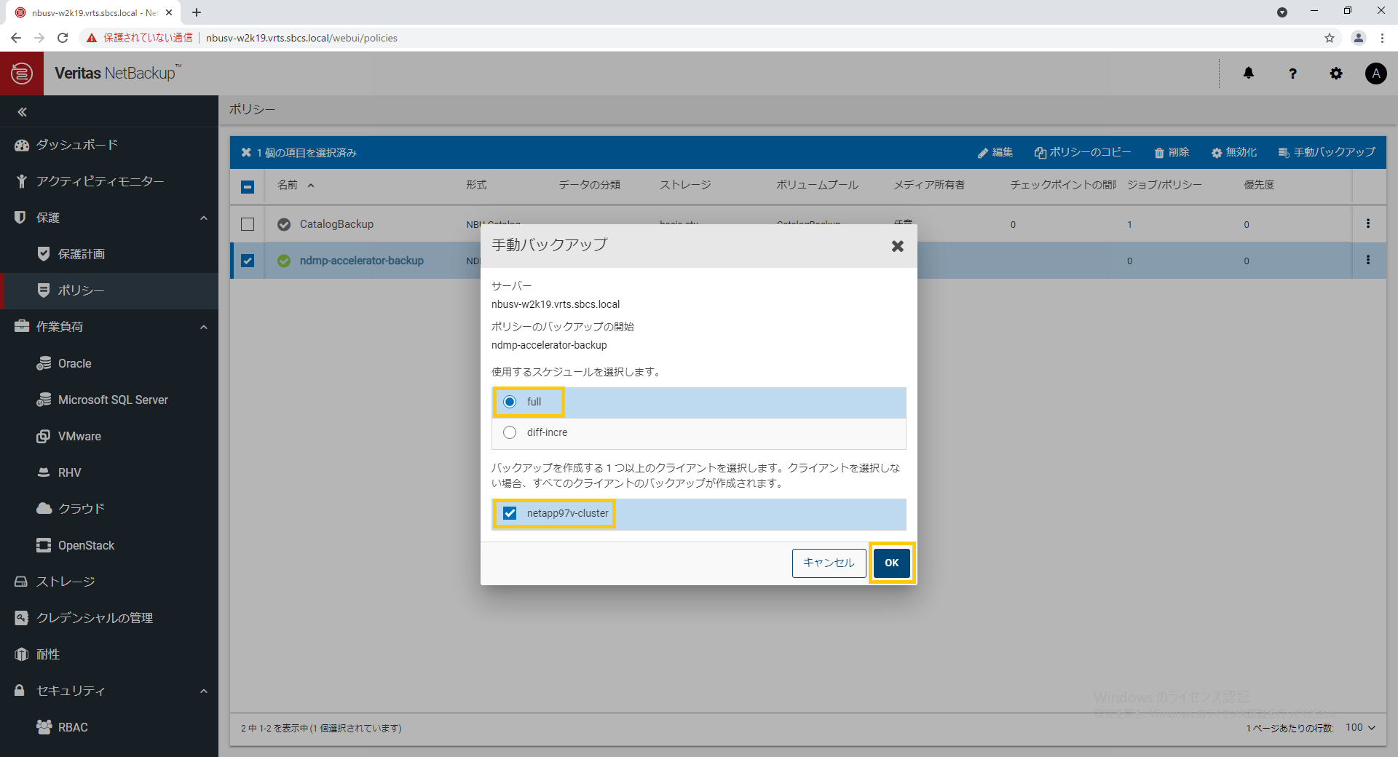Click the クレデンシャルの管理 icon
This screenshot has height=757, width=1398.
coord(21,618)
